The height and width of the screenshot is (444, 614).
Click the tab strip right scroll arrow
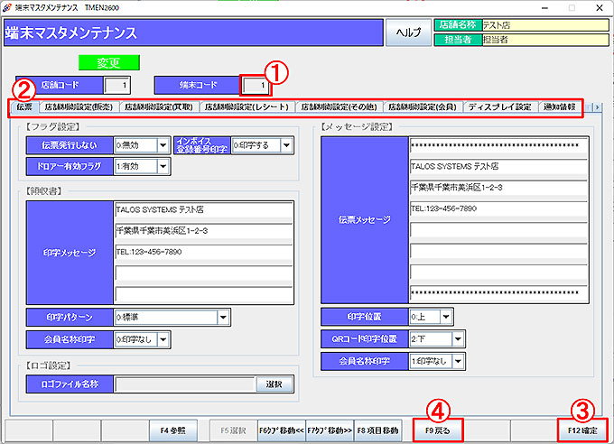tap(597, 106)
